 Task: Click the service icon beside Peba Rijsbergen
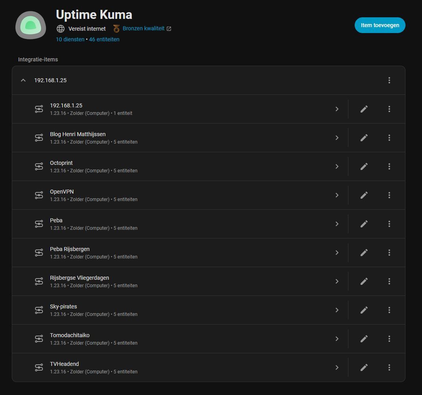tap(39, 253)
